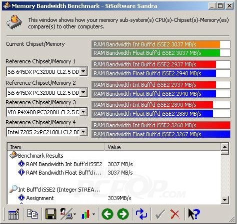Click red Int 2890 MB/s reference bar
The width and height of the screenshot is (237, 224).
(x=161, y=105)
